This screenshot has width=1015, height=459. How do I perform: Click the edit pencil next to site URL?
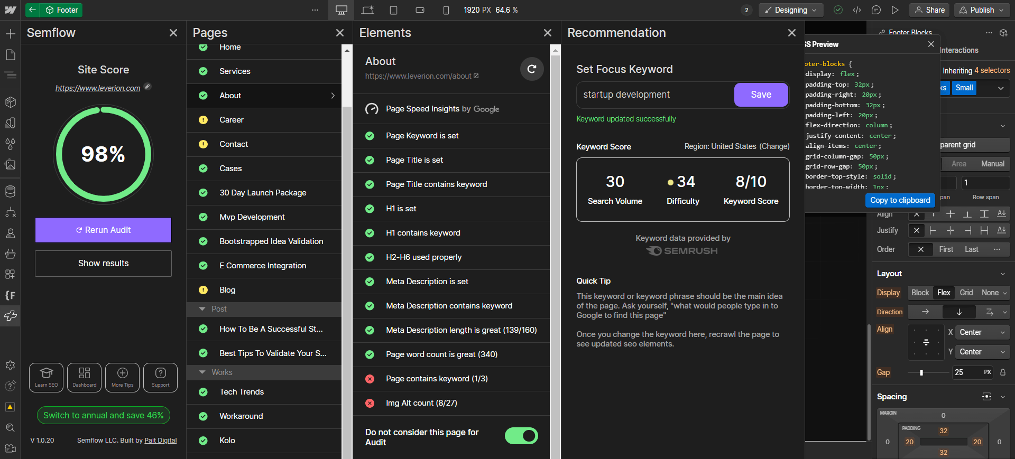coord(148,87)
